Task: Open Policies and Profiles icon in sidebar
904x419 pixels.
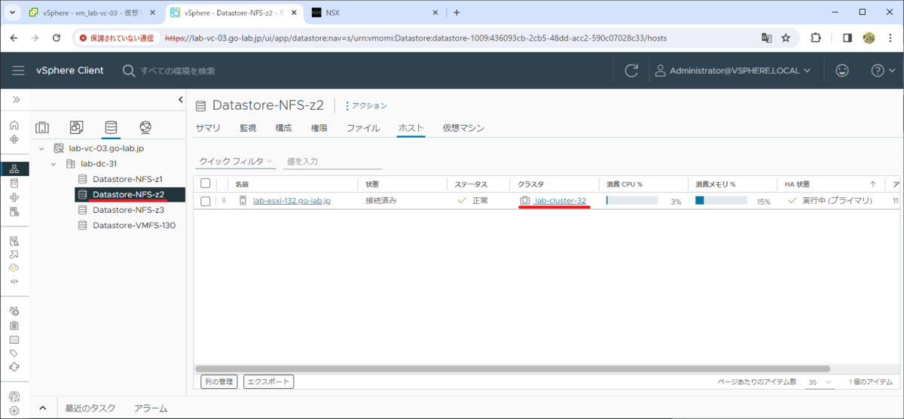Action: (14, 241)
